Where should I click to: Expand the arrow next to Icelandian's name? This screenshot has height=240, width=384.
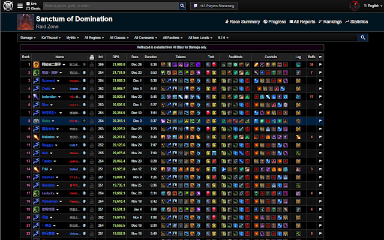pyautogui.click(x=59, y=97)
